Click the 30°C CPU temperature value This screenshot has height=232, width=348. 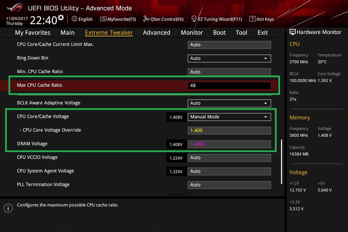click(322, 62)
